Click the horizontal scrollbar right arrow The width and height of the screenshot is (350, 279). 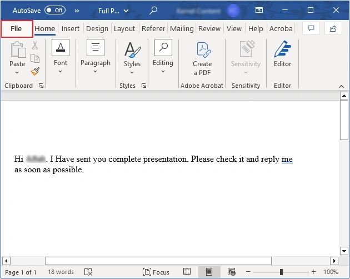pyautogui.click(x=334, y=261)
